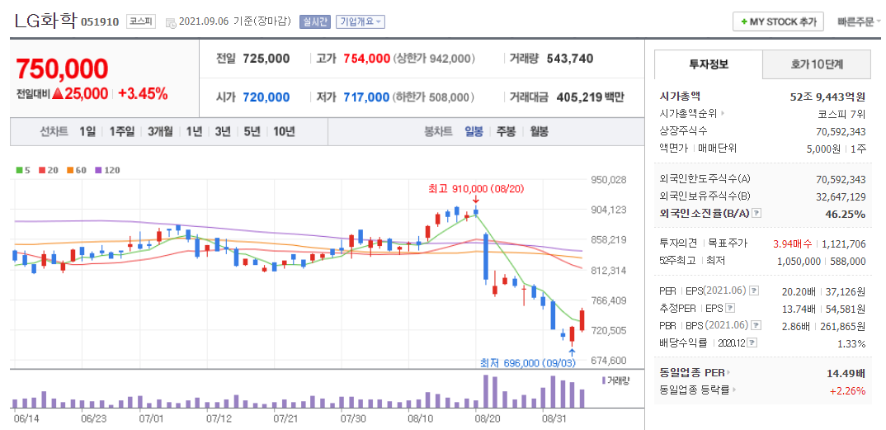Click the red up-triangle beside 25,000
Image resolution: width=886 pixels, height=430 pixels.
point(58,94)
